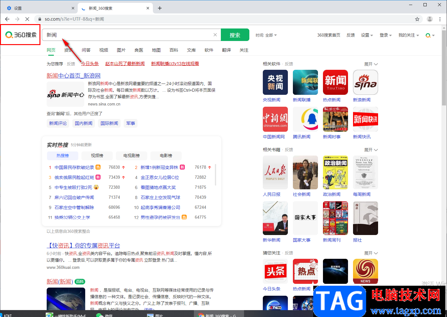This screenshot has height=317, width=447.
Task: Click the 军事 related search tag
Action: 131,123
